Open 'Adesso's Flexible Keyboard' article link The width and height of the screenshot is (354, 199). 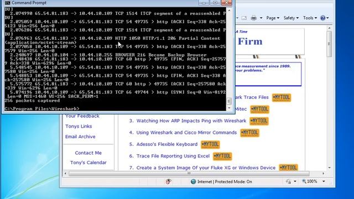pyautogui.click(x=167, y=144)
